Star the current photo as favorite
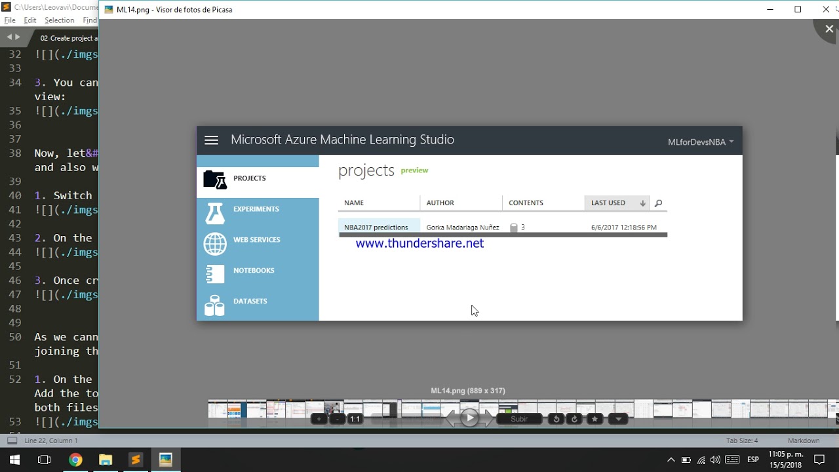 click(x=595, y=419)
